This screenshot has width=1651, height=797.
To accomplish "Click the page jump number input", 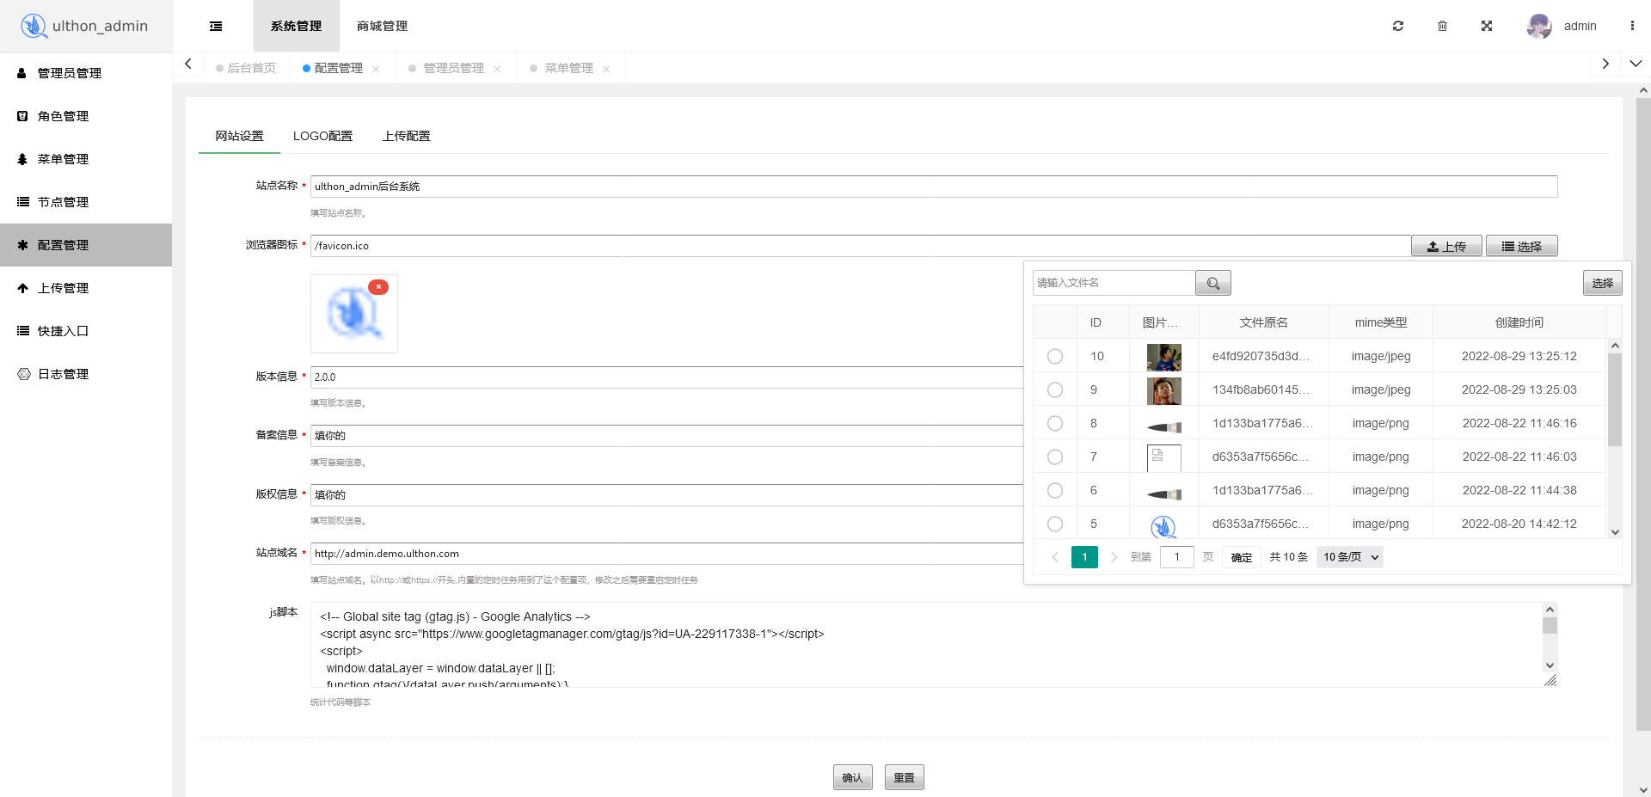I will [x=1177, y=557].
